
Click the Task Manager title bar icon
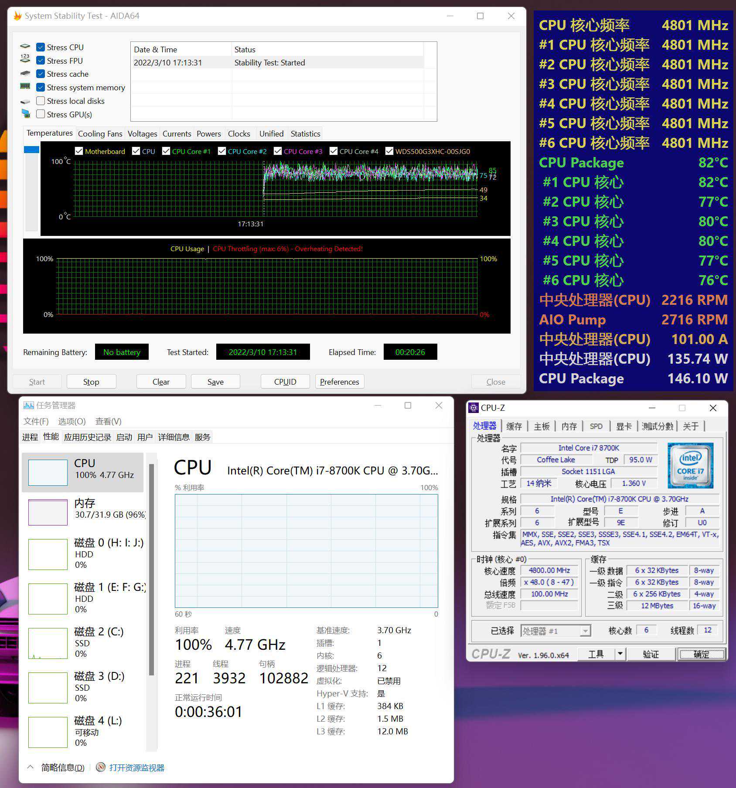coord(29,405)
